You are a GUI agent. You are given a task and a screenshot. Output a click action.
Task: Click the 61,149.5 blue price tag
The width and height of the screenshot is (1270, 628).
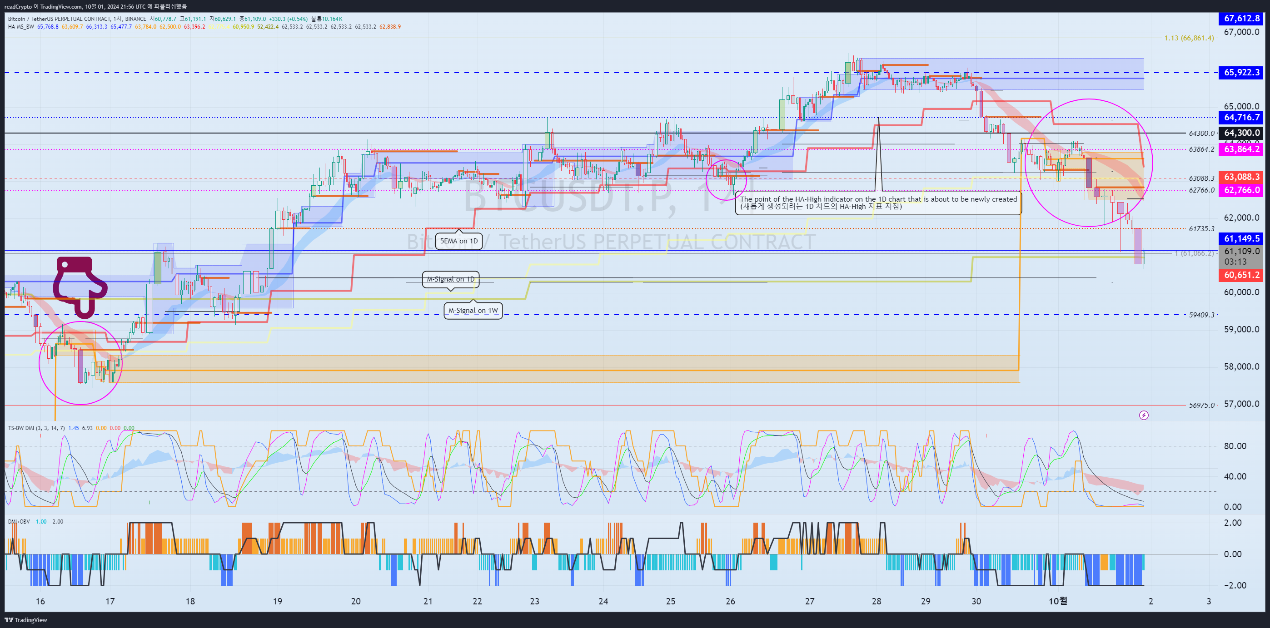tap(1241, 239)
